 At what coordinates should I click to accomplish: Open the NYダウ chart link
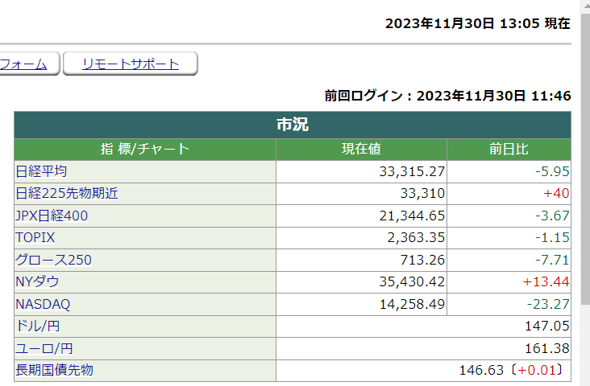pos(37,282)
